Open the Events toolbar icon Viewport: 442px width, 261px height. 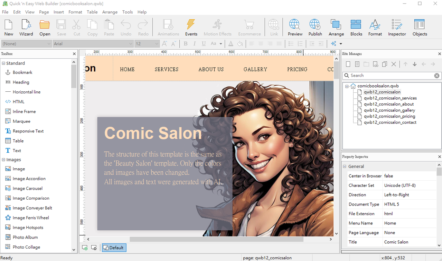191,28
